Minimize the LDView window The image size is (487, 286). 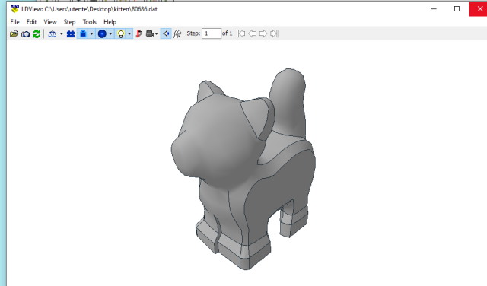(434, 8)
